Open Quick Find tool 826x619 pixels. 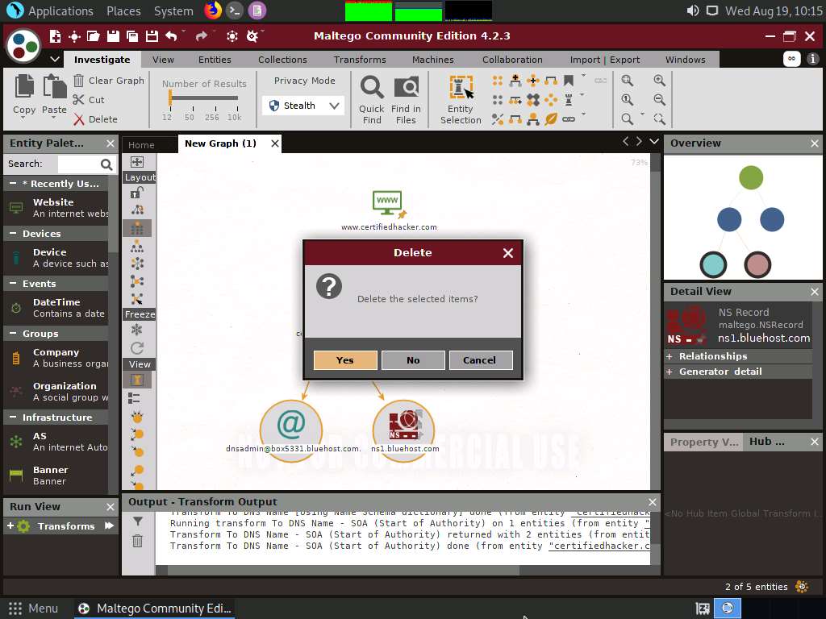tap(371, 99)
